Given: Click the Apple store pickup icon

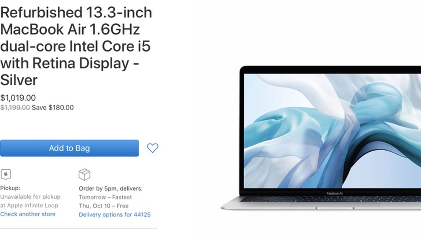Looking at the screenshot, I should pos(6,174).
